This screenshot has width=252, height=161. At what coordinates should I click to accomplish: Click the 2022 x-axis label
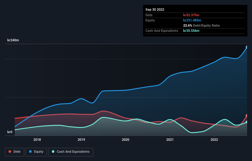click(x=214, y=140)
